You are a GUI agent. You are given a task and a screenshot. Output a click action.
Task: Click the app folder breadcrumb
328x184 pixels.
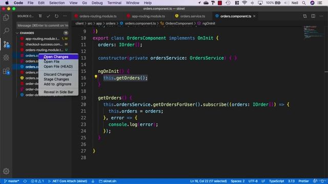click(x=99, y=24)
